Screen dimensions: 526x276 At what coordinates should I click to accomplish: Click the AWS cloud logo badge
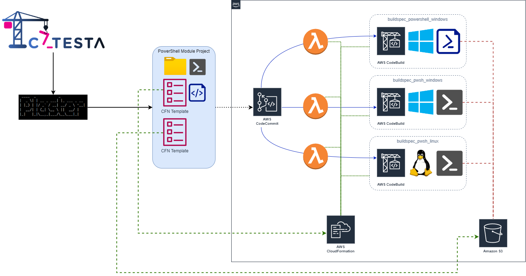click(x=236, y=4)
